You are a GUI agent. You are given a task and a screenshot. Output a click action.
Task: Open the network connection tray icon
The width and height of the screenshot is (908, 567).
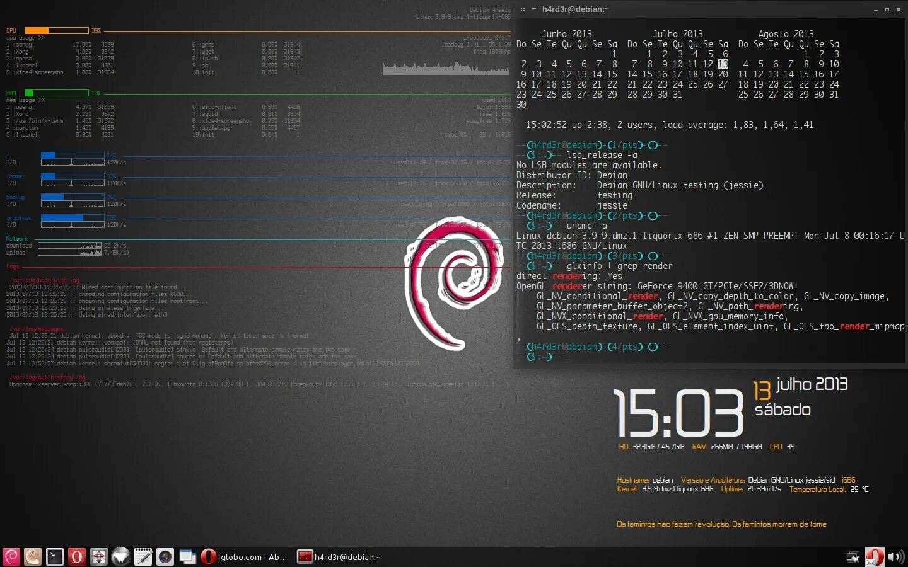point(853,557)
